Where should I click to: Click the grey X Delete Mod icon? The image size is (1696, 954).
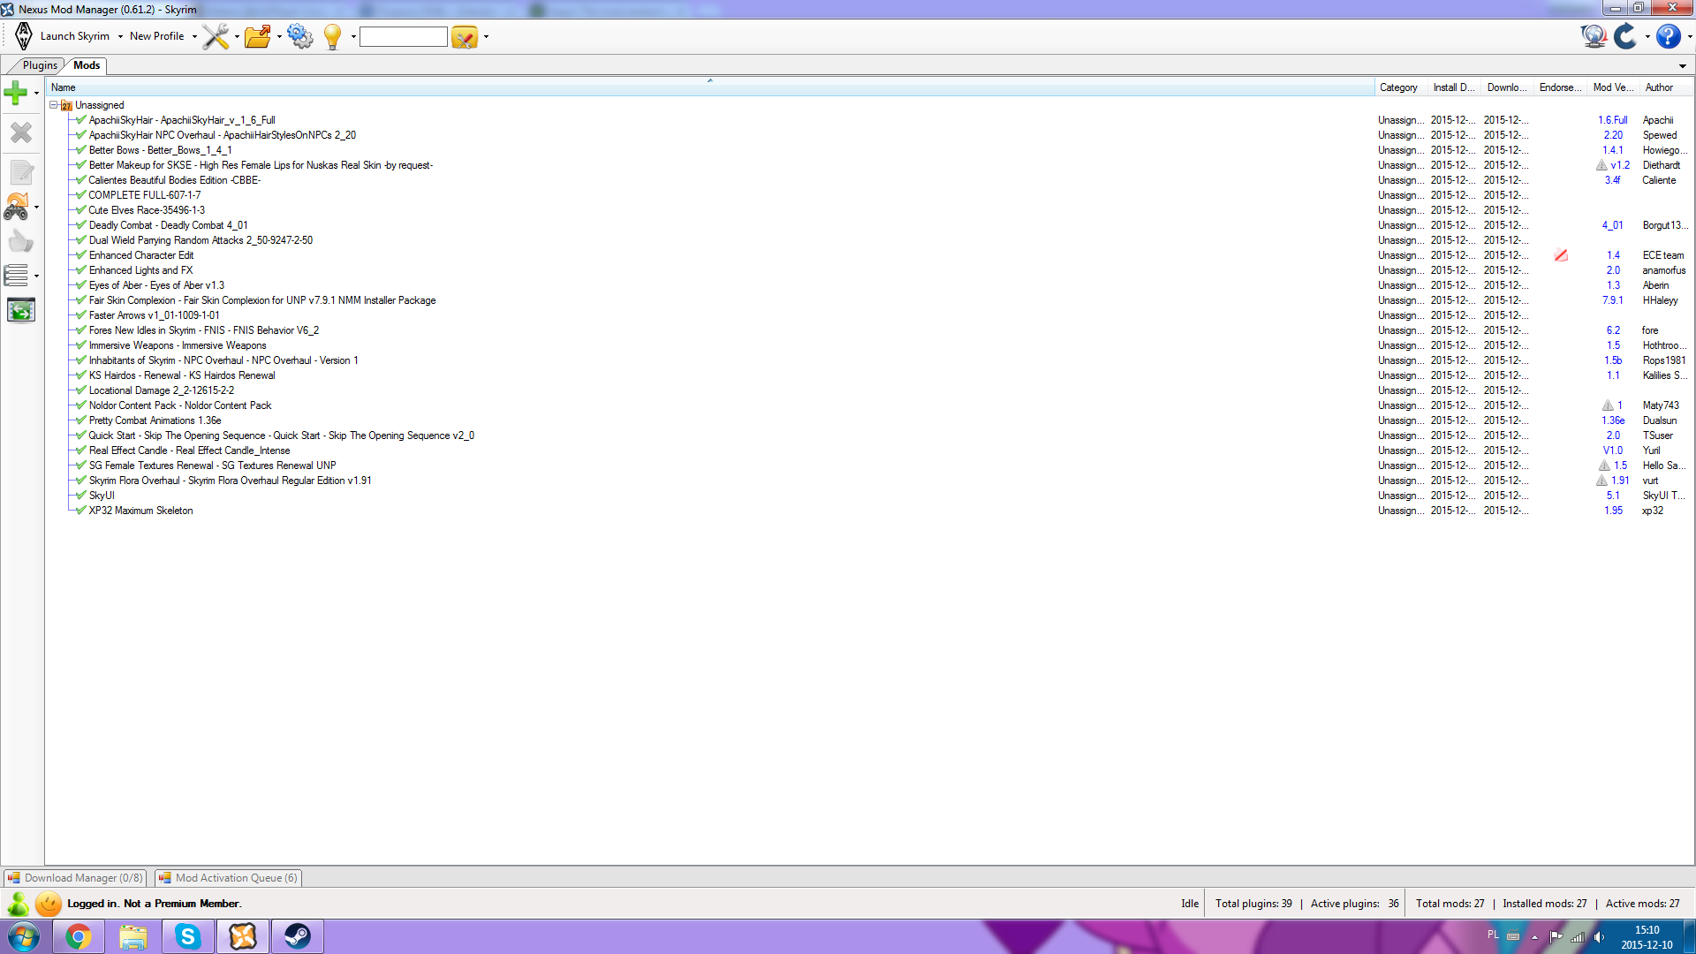point(21,132)
